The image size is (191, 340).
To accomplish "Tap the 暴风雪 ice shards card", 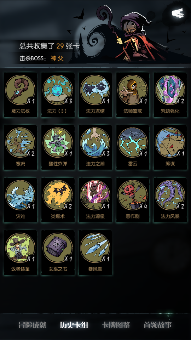I will 95,253.
